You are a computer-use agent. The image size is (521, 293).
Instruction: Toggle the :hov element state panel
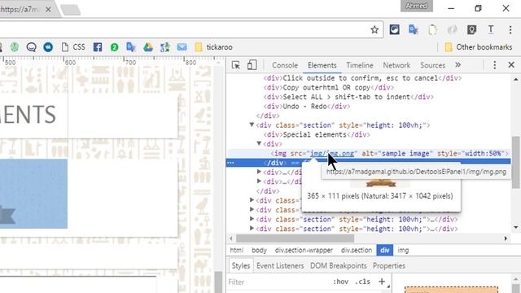[340, 282]
